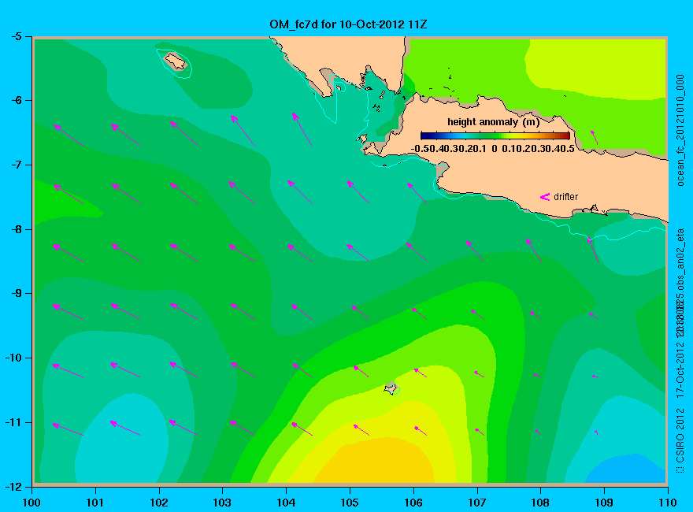Click the small island near 105.7E, 10.5S
The image size is (693, 512).
pos(391,388)
